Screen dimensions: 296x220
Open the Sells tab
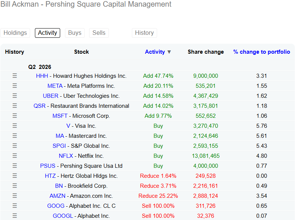(x=99, y=33)
